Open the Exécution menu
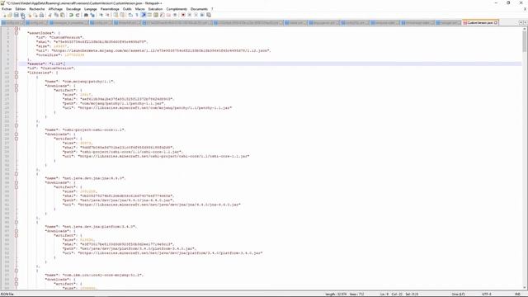The height and width of the screenshot is (297, 528). (x=155, y=9)
